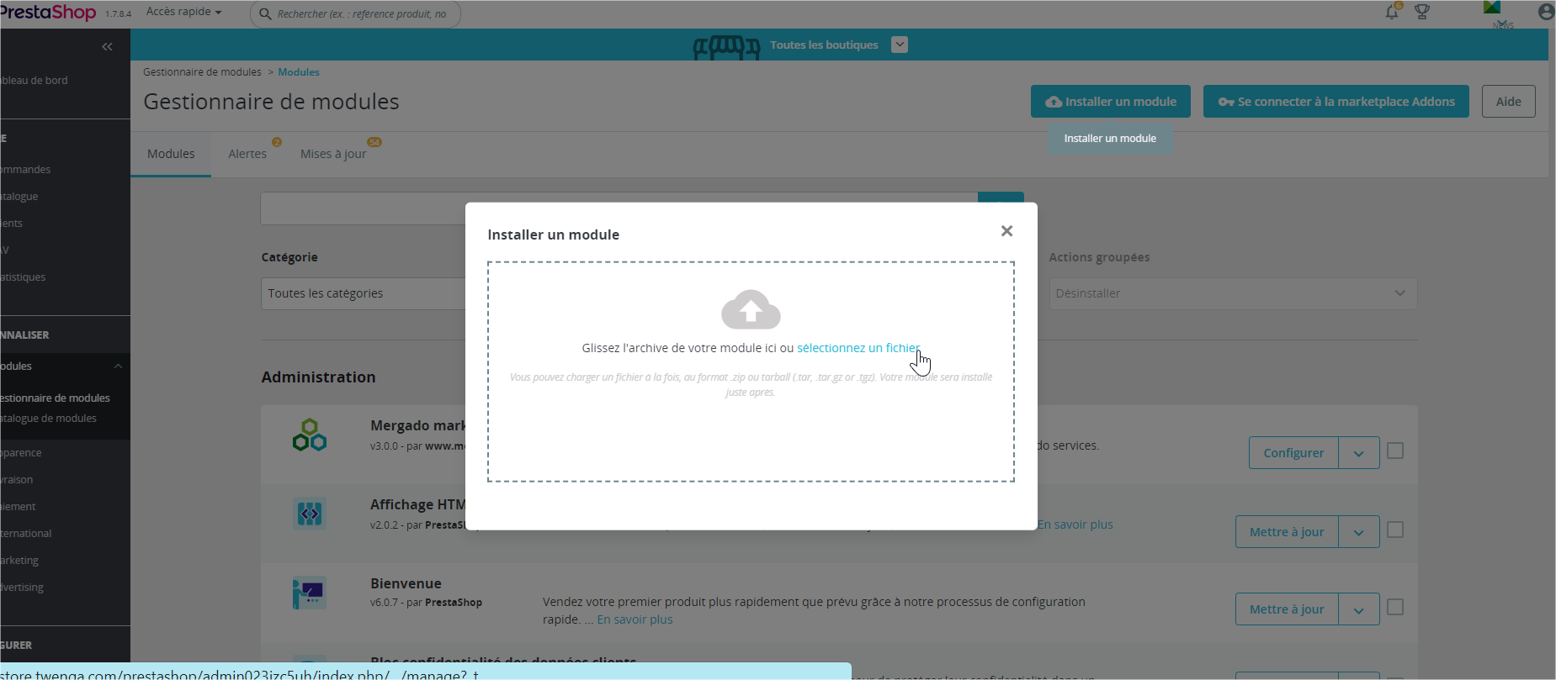
Task: Click the Bienvenue module icon
Action: pyautogui.click(x=310, y=593)
